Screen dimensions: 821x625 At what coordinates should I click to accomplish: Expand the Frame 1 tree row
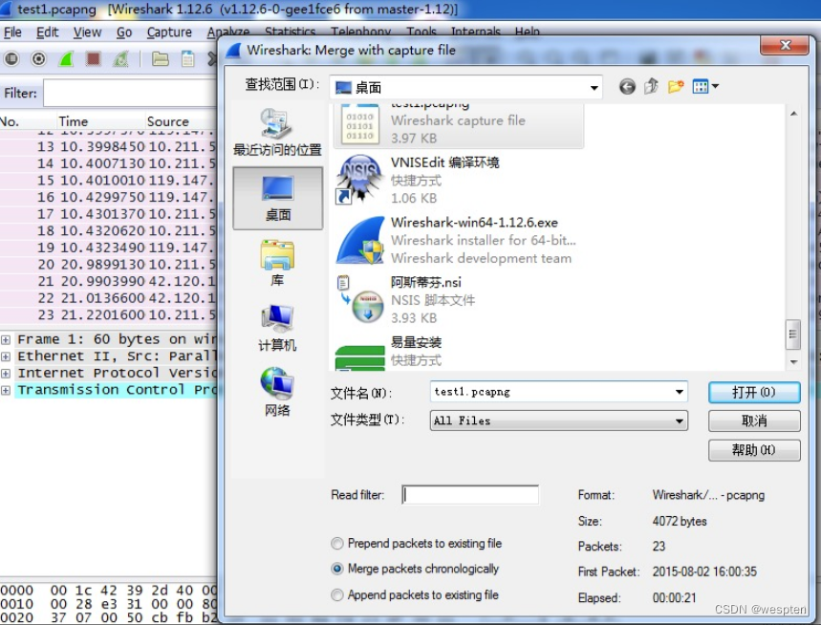(x=5, y=339)
